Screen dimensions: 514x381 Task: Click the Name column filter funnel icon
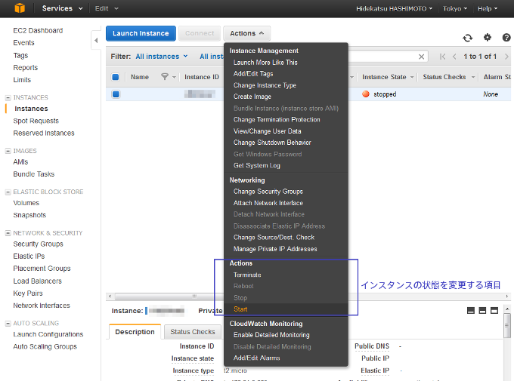tap(165, 77)
